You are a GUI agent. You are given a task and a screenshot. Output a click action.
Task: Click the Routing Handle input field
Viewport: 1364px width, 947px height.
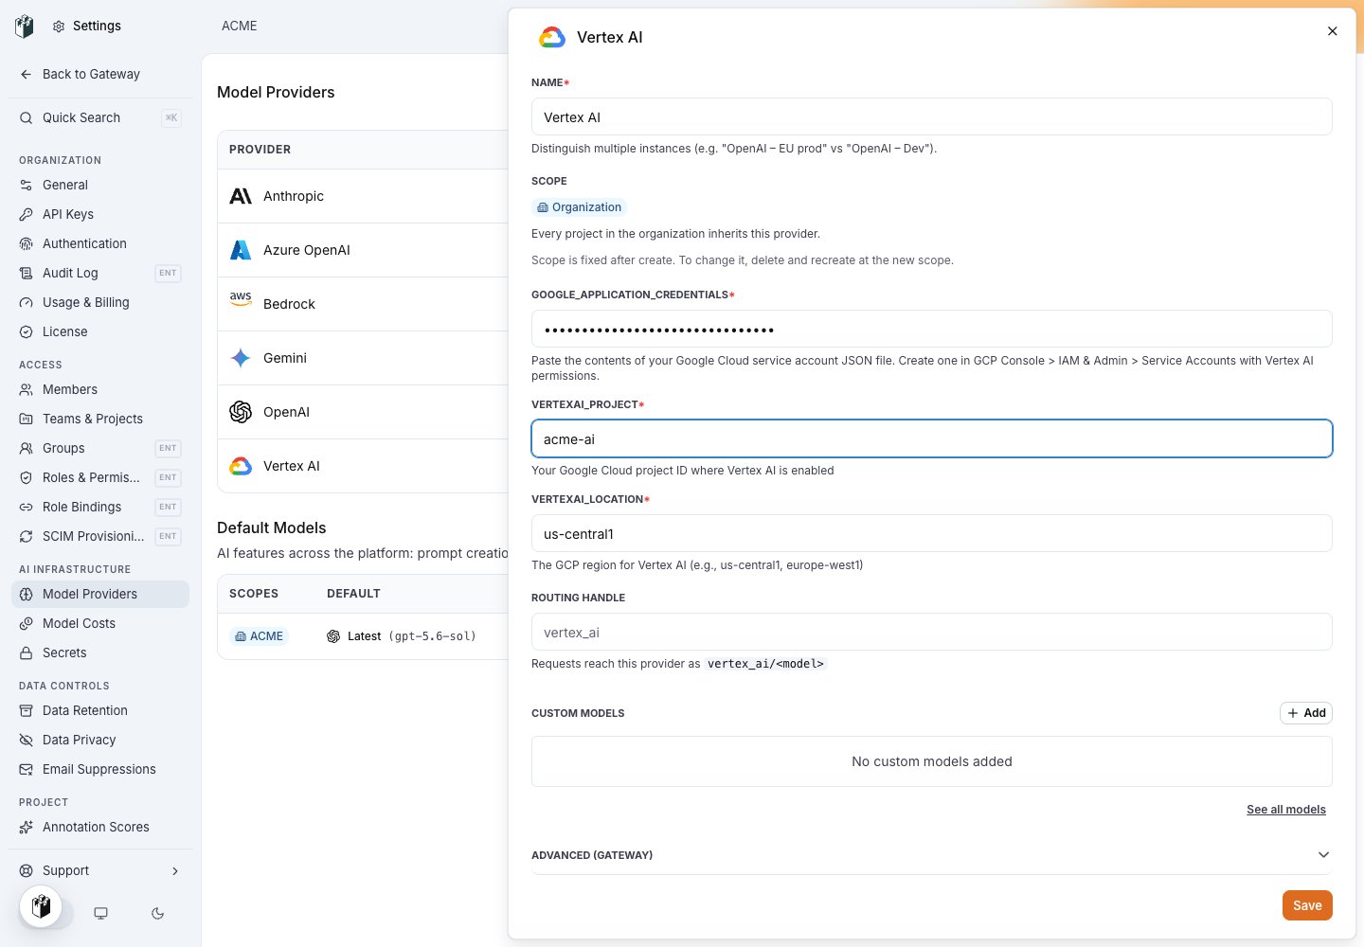(x=932, y=633)
